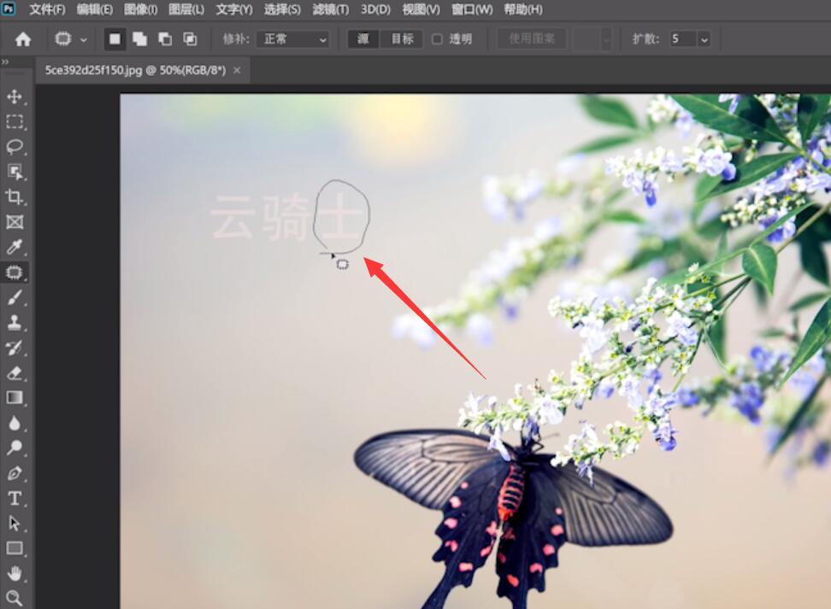Open the 扩散 value dropdown arrow
This screenshot has height=609, width=831.
(704, 39)
